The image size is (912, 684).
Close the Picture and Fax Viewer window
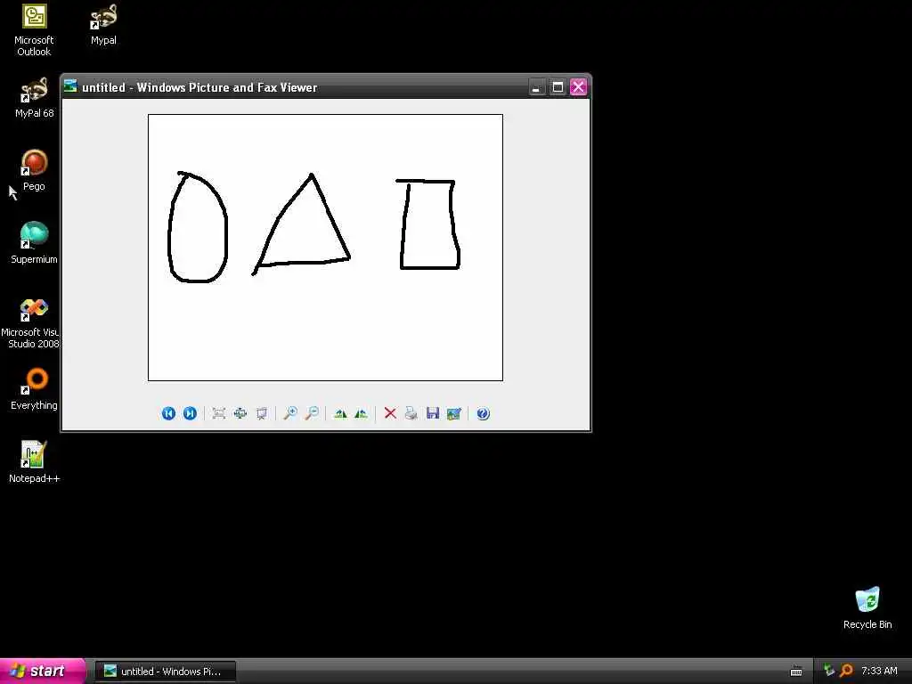pyautogui.click(x=578, y=87)
